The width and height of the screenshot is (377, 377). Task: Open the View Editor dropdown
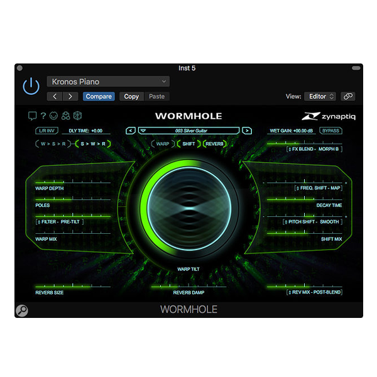320,96
